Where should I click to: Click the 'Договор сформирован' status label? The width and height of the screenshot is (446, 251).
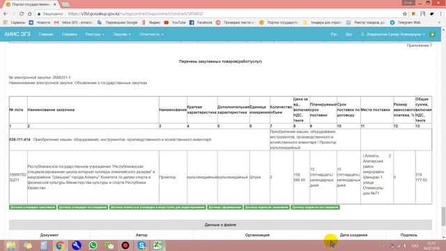click(224, 207)
